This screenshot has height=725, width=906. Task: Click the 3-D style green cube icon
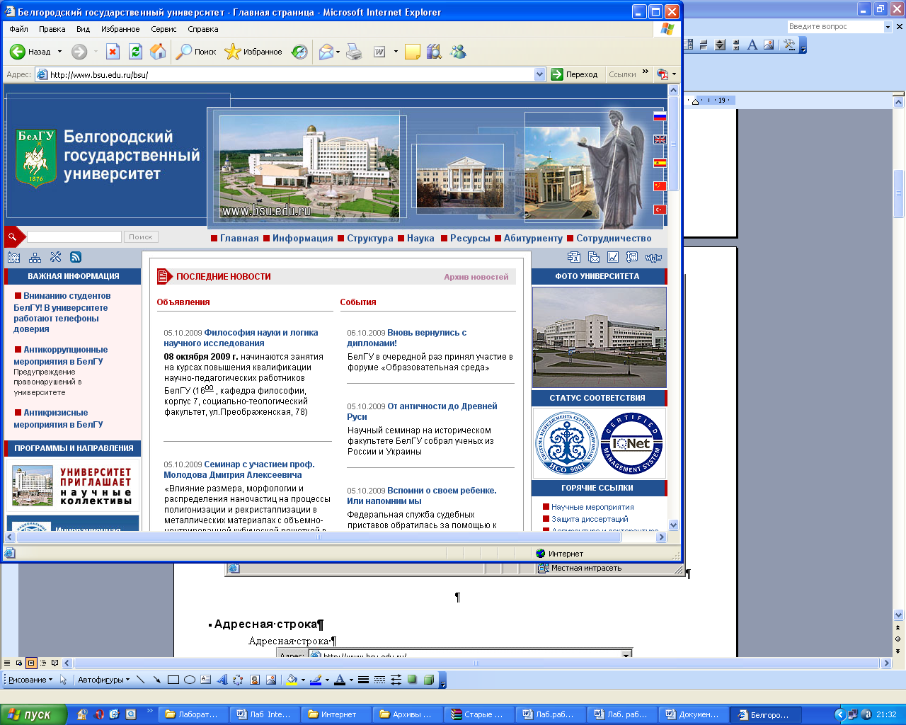point(428,680)
